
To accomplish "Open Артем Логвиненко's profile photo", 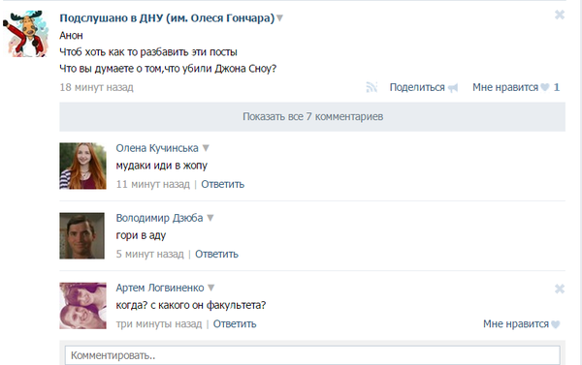I will pyautogui.click(x=82, y=306).
